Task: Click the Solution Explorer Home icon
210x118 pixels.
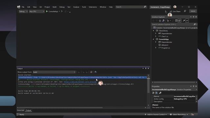Action: [x=160, y=21]
